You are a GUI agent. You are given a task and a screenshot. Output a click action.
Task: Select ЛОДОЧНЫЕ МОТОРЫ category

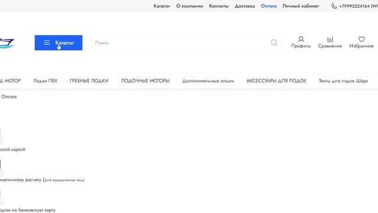(x=145, y=81)
